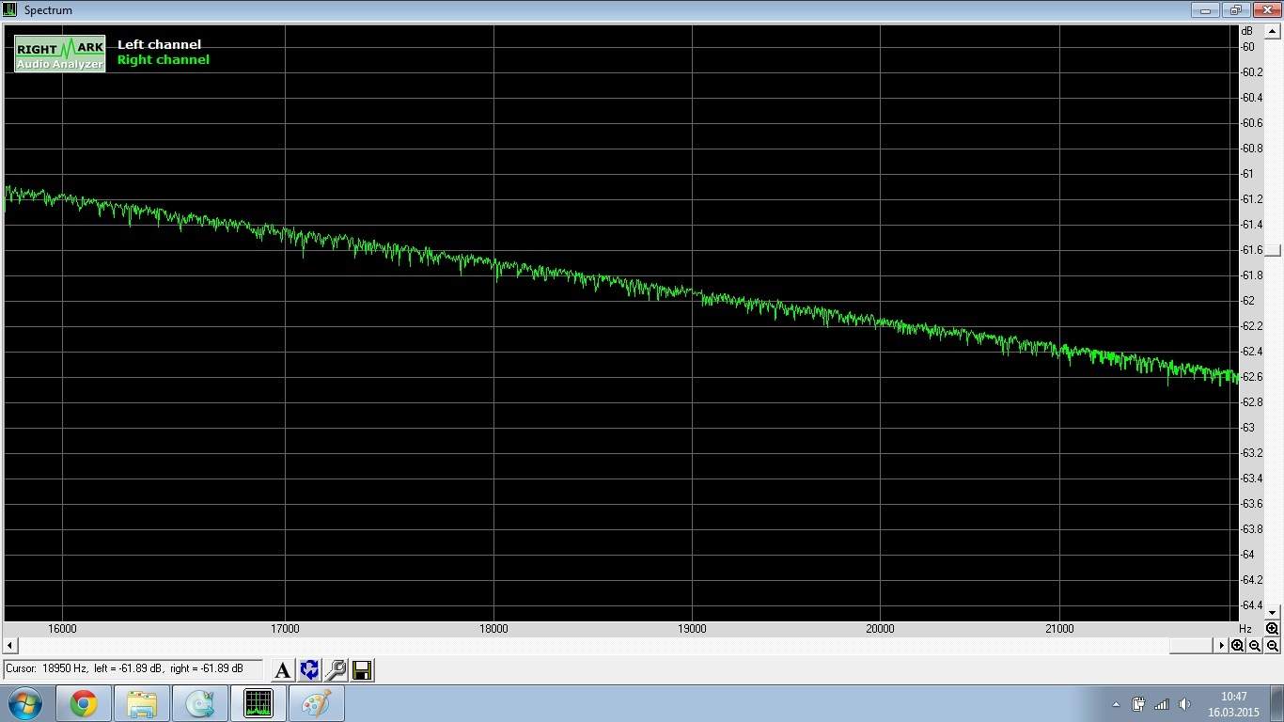This screenshot has width=1284, height=722.
Task: Zoom in vertically next to the Hz label
Action: click(x=1272, y=629)
